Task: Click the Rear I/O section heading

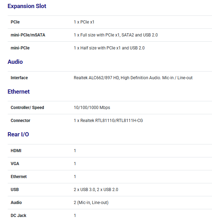Action: pos(18,135)
